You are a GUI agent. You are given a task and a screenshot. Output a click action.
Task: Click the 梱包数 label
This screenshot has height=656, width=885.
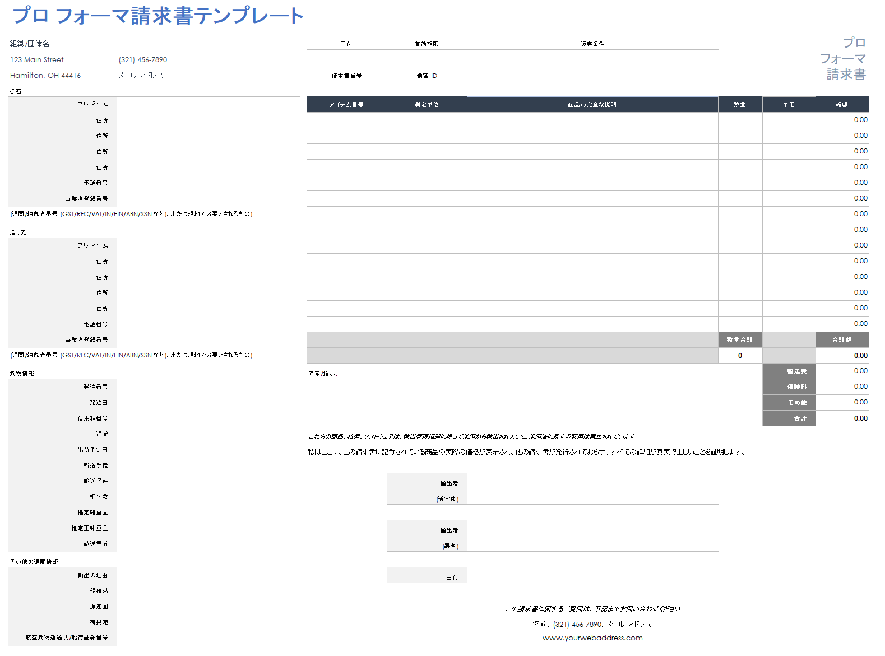click(99, 496)
